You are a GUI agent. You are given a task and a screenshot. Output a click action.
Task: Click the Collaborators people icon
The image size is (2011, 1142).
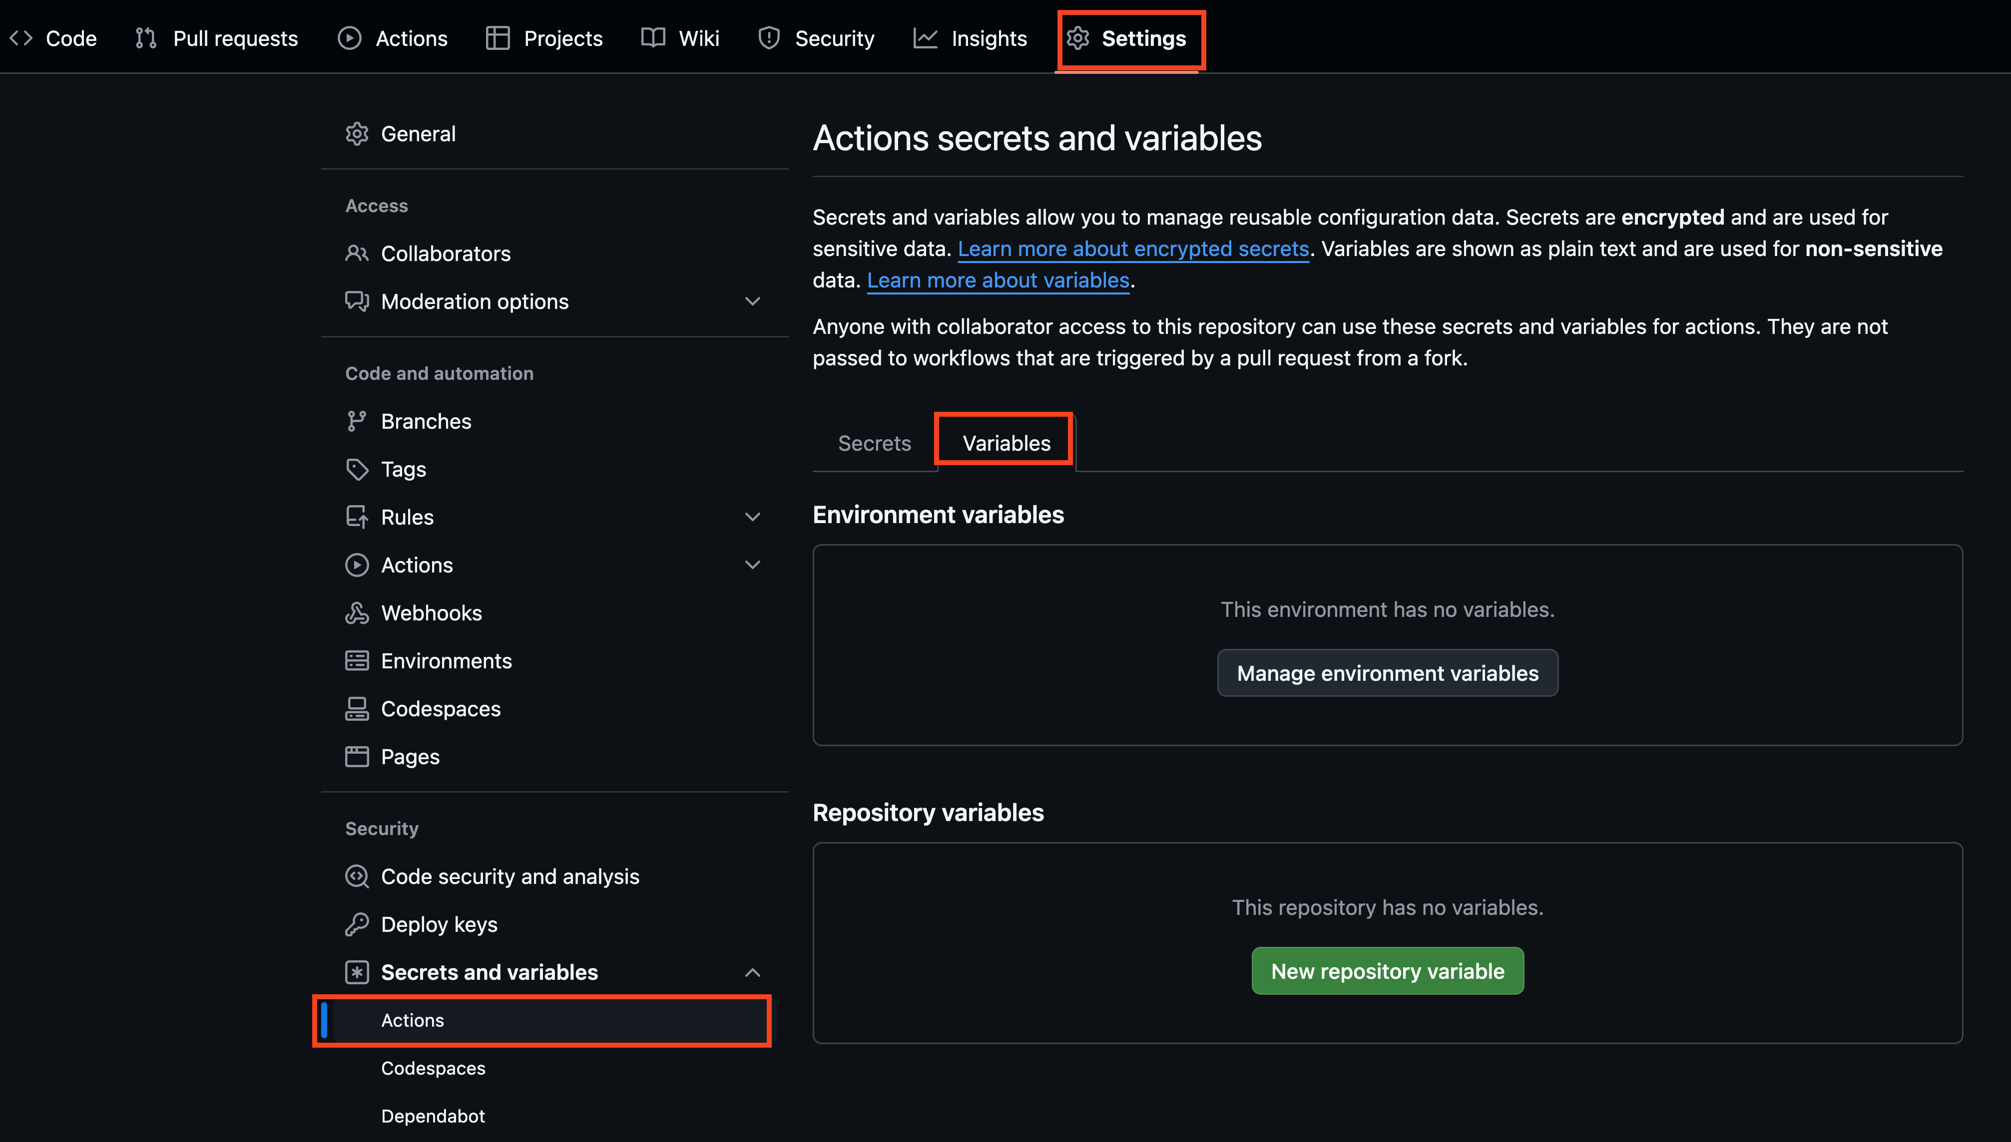click(x=356, y=254)
